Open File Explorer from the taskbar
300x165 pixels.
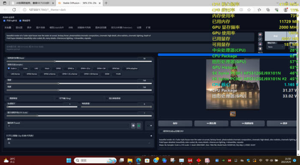click(x=130, y=160)
